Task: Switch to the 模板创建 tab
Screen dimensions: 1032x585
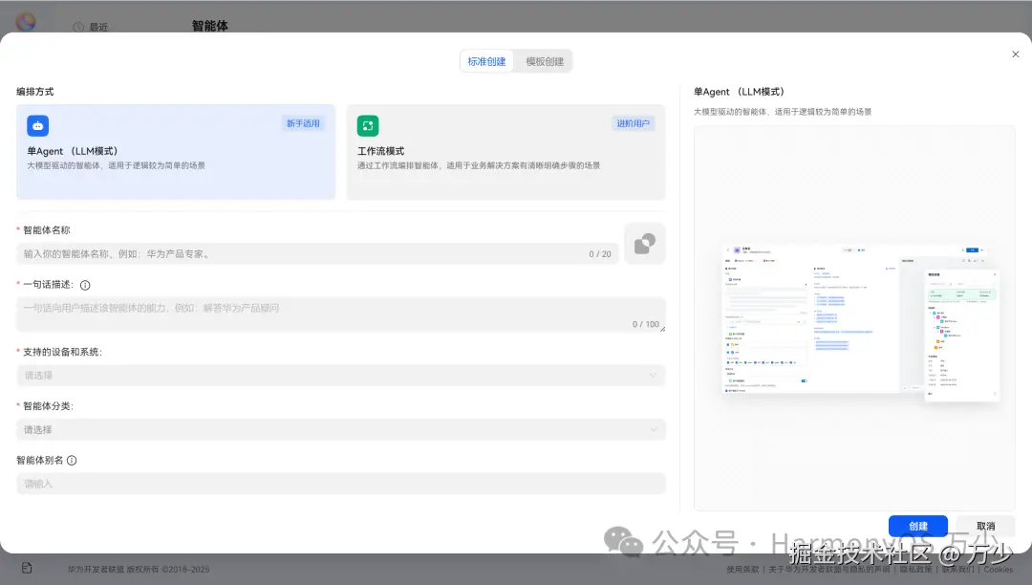Action: click(x=545, y=61)
